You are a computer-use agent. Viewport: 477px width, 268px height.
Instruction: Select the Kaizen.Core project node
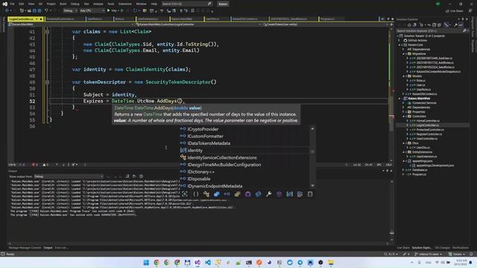point(416,45)
